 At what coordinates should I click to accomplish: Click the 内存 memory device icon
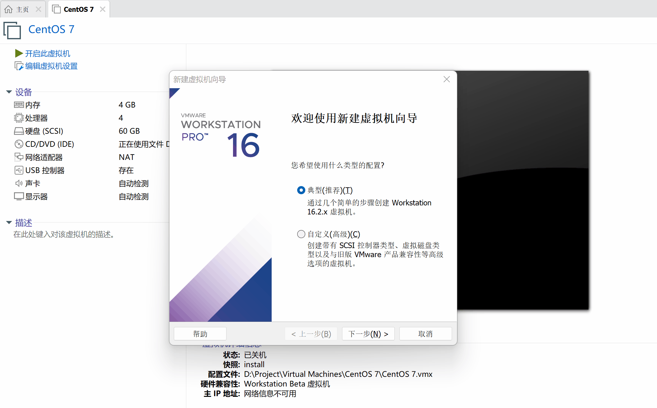19,105
